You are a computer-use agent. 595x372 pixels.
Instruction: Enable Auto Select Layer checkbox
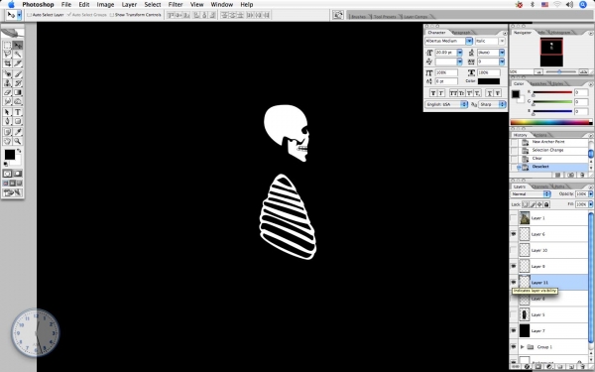[x=29, y=15]
